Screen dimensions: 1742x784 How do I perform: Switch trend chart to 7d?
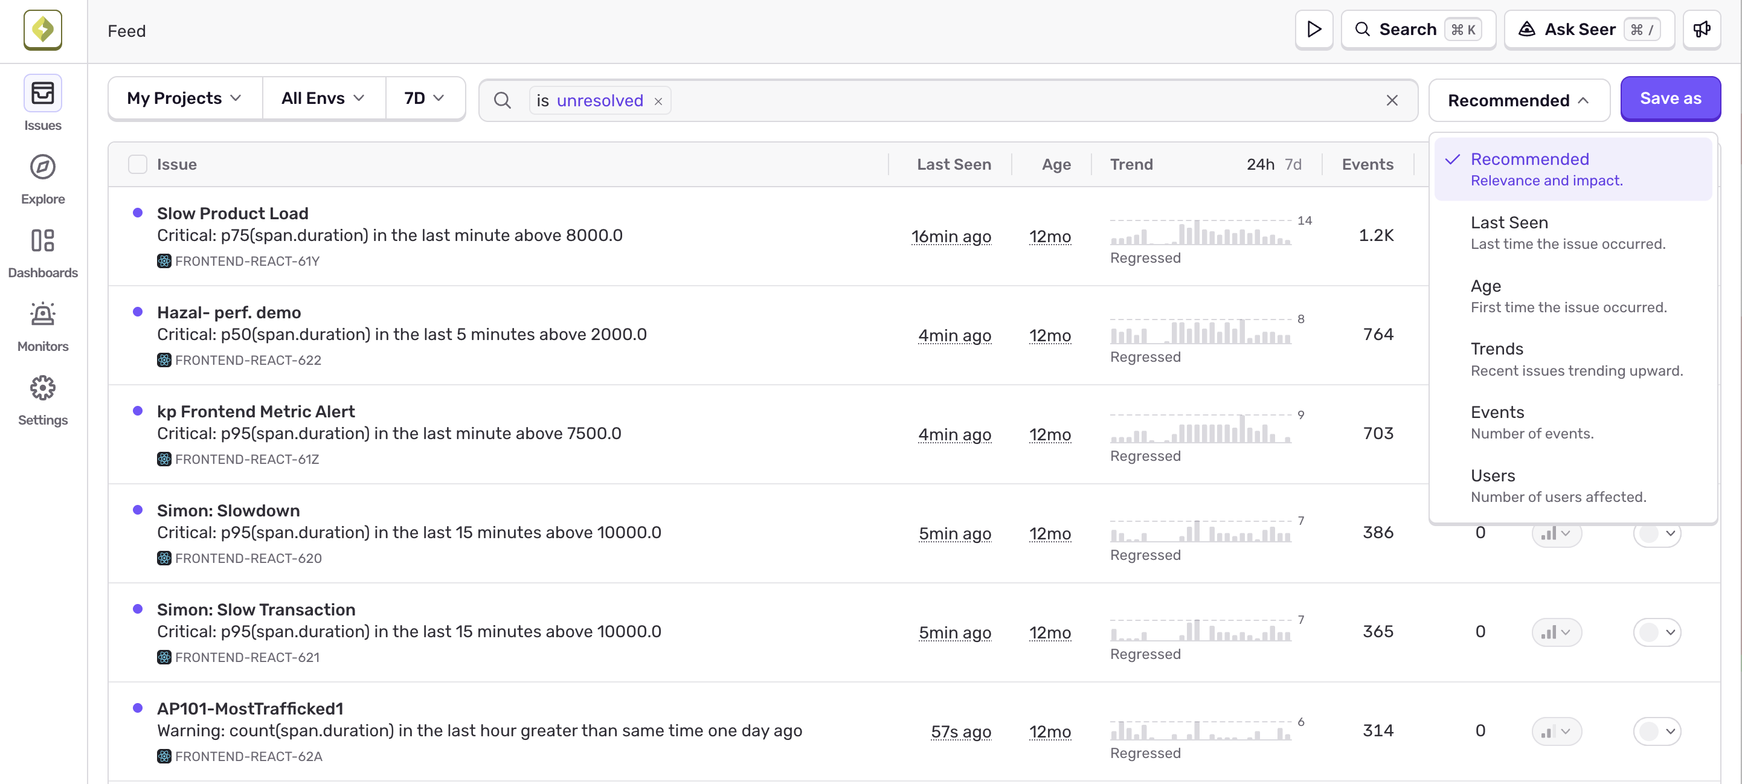(1292, 164)
